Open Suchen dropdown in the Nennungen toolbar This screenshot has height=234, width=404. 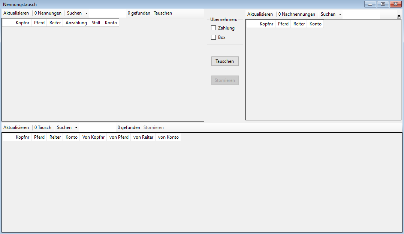pos(77,13)
